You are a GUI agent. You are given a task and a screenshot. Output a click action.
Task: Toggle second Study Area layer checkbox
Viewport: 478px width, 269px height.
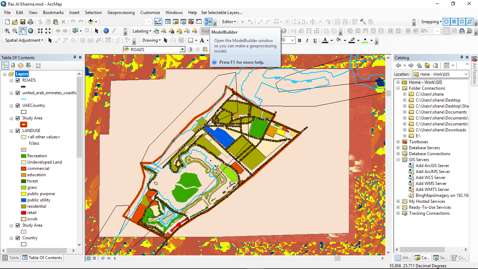pyautogui.click(x=18, y=225)
